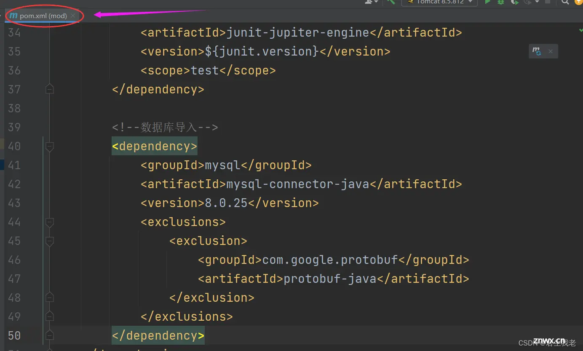Screen dimensions: 583x351
Task: Expand the dropdown arrow beside the profiler icon
Action: point(537,2)
